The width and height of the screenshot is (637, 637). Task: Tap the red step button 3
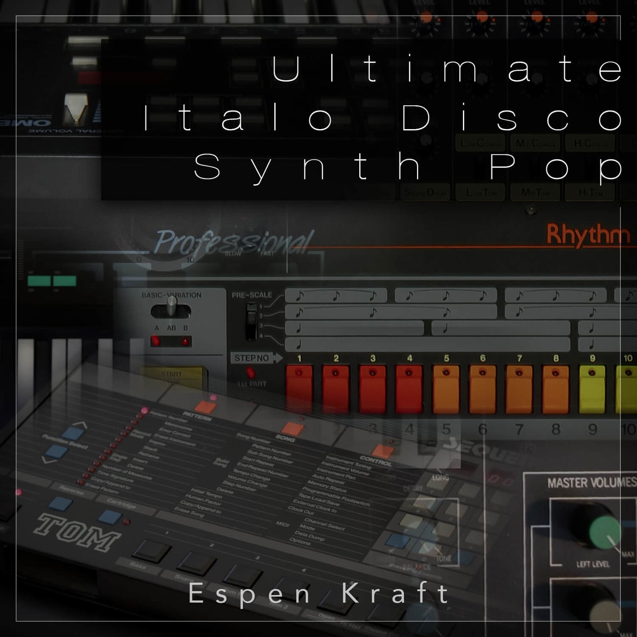coord(373,389)
